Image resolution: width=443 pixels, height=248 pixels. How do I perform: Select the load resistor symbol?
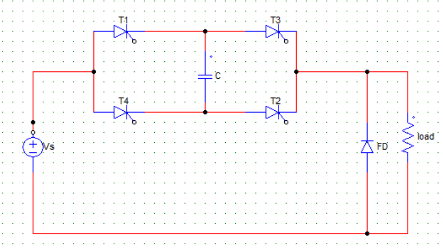coord(408,138)
